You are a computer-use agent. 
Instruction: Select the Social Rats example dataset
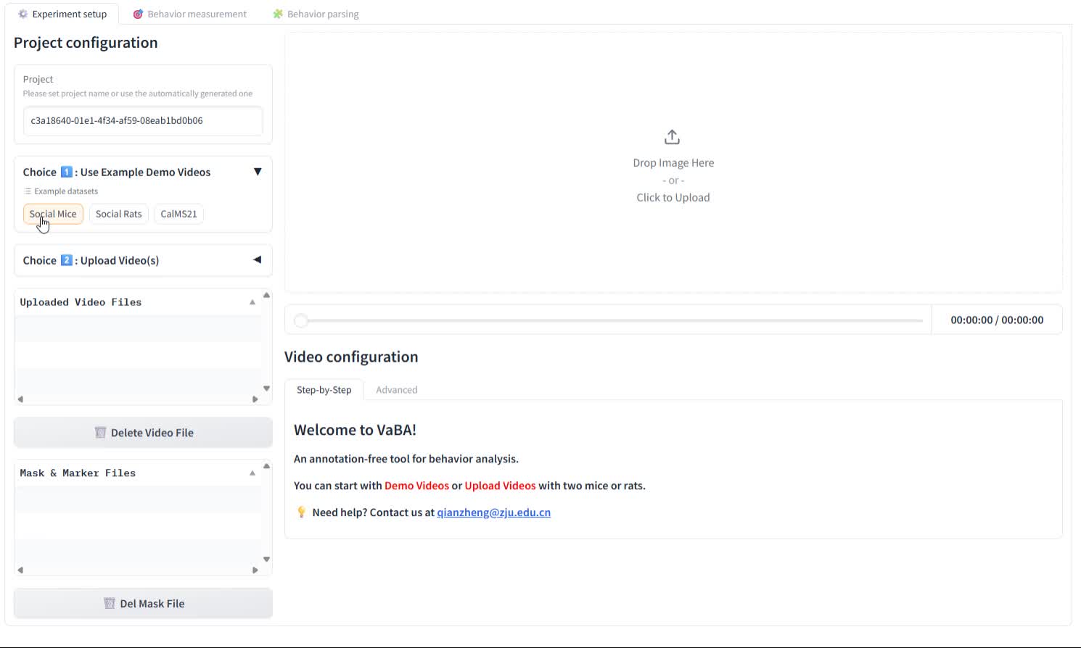[x=119, y=214]
